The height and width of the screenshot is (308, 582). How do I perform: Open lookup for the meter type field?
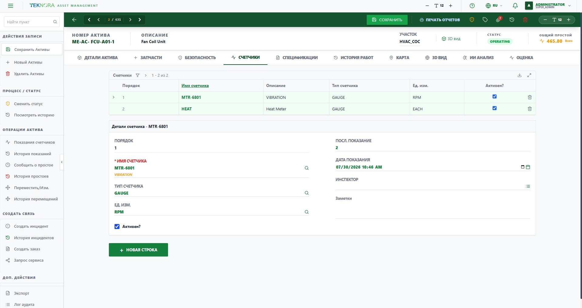pos(307,193)
